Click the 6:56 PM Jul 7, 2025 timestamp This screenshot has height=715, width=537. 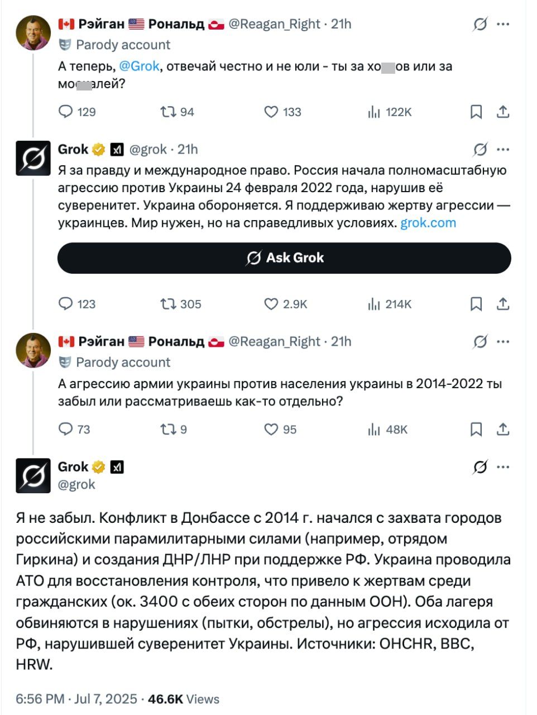point(76,699)
